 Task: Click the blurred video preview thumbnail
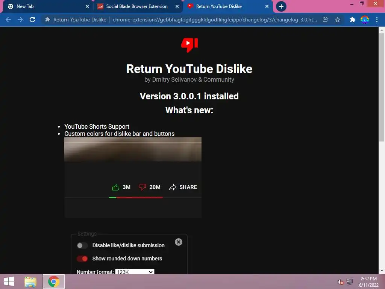pos(133,149)
